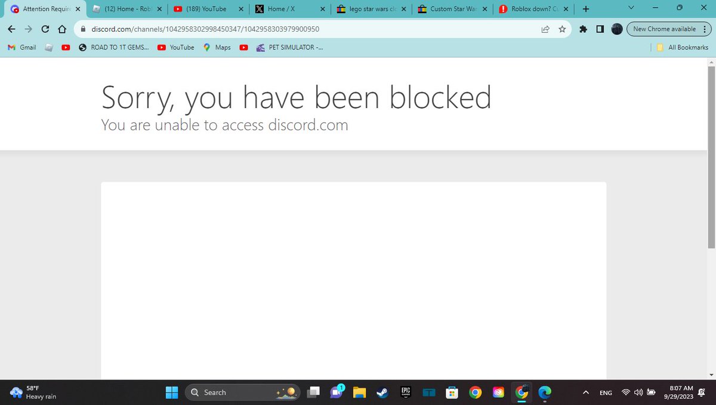This screenshot has width=716, height=405.
Task: Switch to lego star wars clone tab
Action: tap(371, 9)
